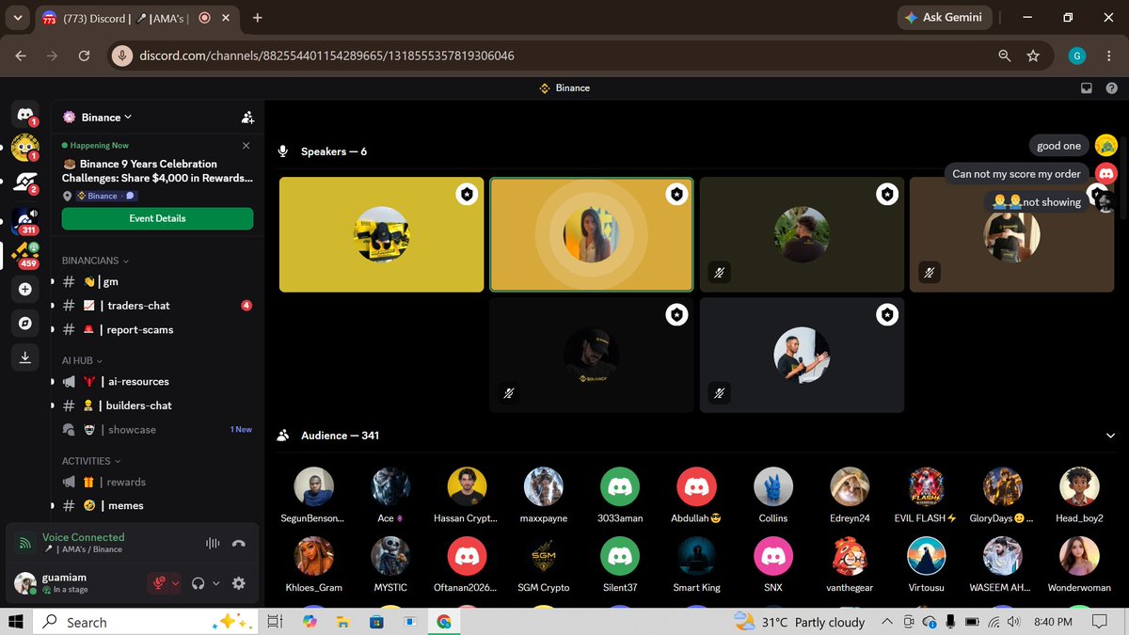Open the "good one" chat bubble
Viewport: 1129px width, 635px height.
pyautogui.click(x=1058, y=146)
